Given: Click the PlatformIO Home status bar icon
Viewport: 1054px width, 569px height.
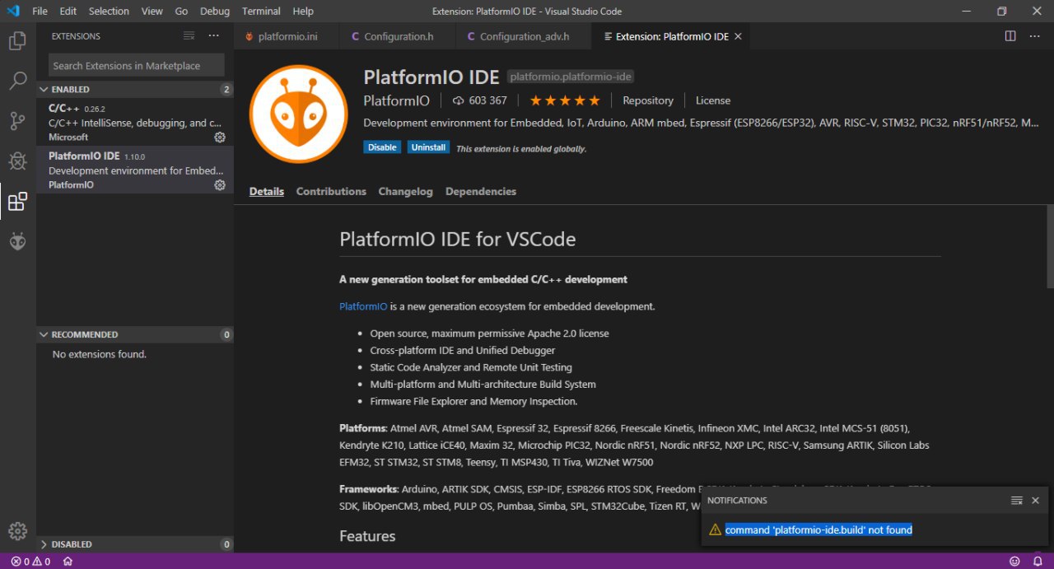Looking at the screenshot, I should pyautogui.click(x=68, y=562).
